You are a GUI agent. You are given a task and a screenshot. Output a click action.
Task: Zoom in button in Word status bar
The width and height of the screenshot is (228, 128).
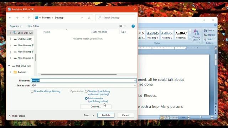[212, 117]
